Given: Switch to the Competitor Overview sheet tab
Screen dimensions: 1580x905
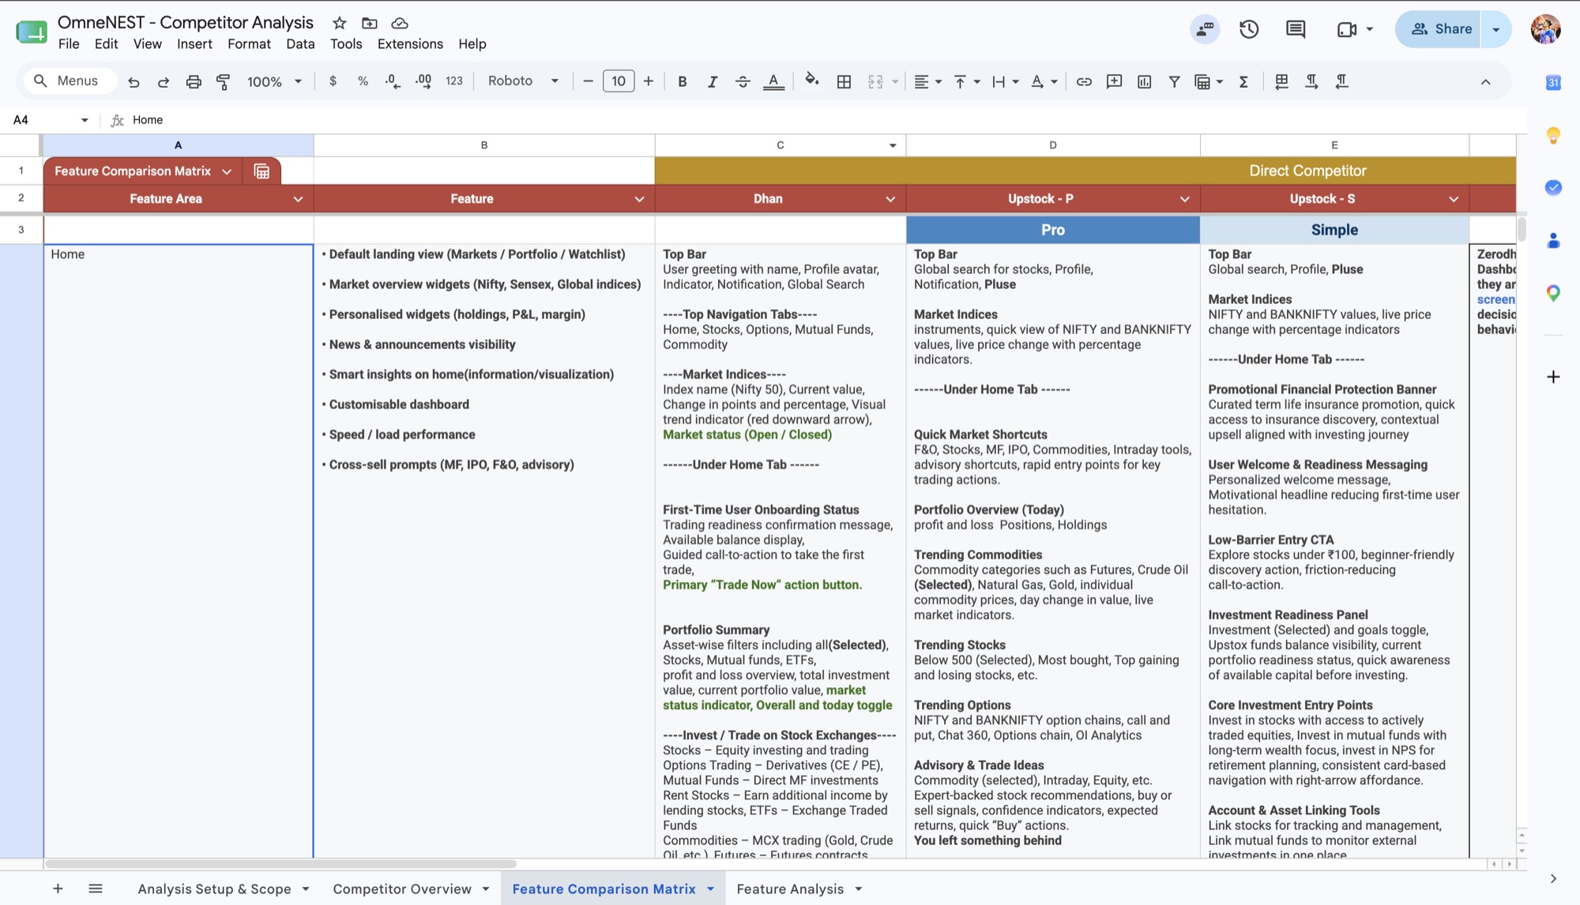Looking at the screenshot, I should [x=402, y=888].
